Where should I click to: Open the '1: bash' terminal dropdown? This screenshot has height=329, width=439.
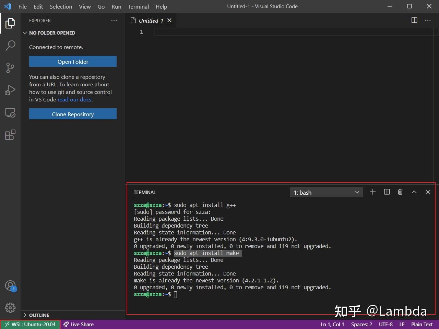[325, 192]
